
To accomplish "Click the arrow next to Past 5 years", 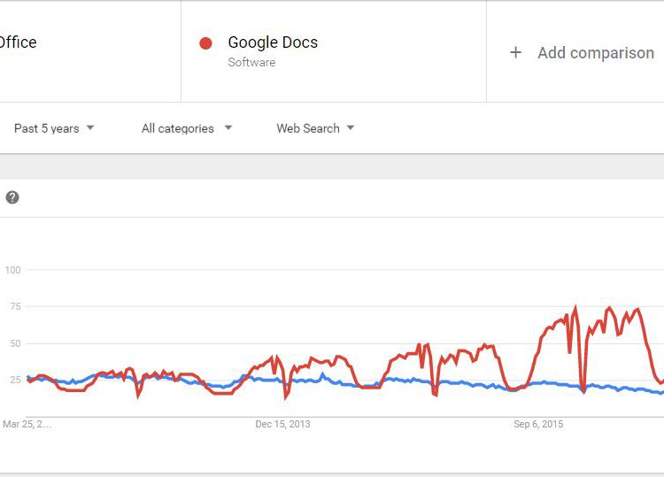I will tap(90, 128).
